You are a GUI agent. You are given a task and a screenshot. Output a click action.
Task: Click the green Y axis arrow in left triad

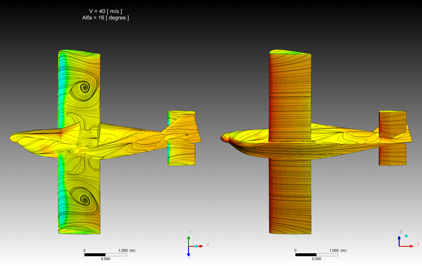188,238
